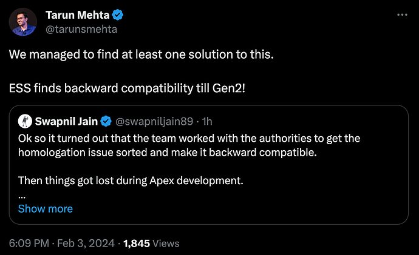Open Tarun Mehta's profile picture
Screen dimensions: 419x255
[x=22, y=22]
